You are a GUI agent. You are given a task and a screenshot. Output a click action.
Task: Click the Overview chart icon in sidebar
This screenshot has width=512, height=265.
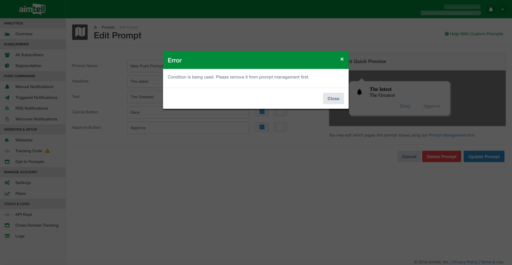(x=7, y=34)
